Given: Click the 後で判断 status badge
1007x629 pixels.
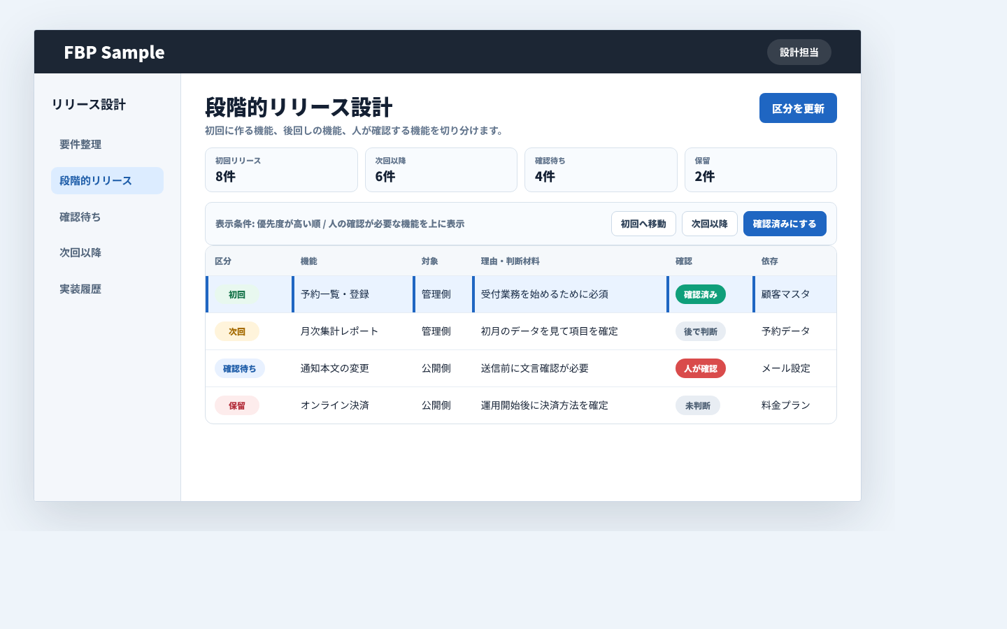Looking at the screenshot, I should [x=701, y=331].
